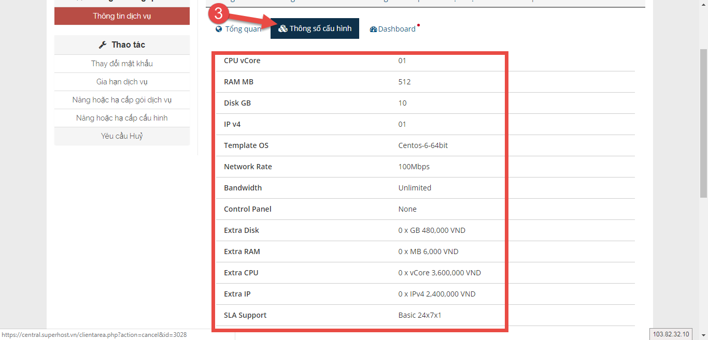The width and height of the screenshot is (708, 340).
Task: Open Thông tin dịch vụ in the sidebar
Action: pos(122,16)
